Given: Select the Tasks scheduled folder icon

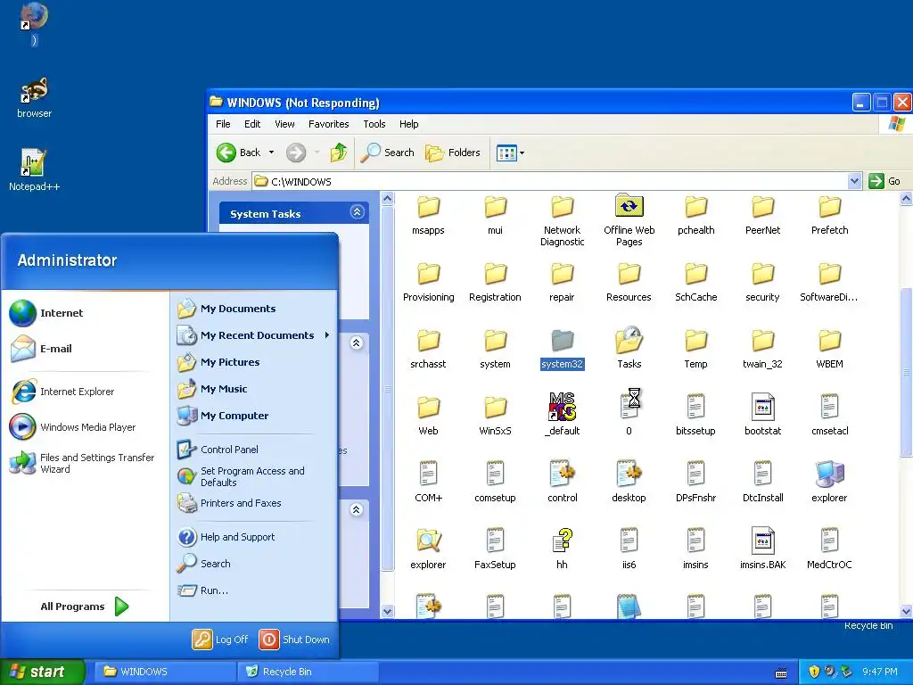Looking at the screenshot, I should [x=629, y=340].
